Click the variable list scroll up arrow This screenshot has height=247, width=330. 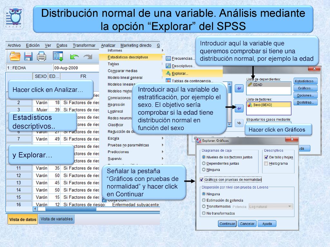click(x=229, y=84)
